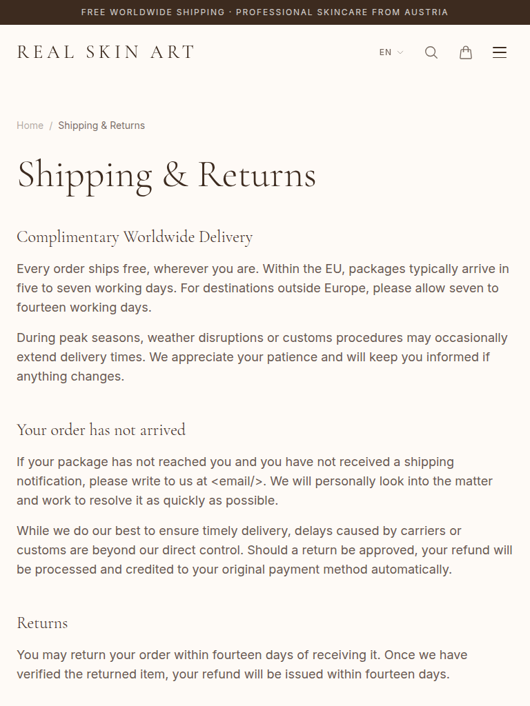Click the breadcrumb slash separator
Viewport: 530px width, 706px height.
tap(51, 125)
